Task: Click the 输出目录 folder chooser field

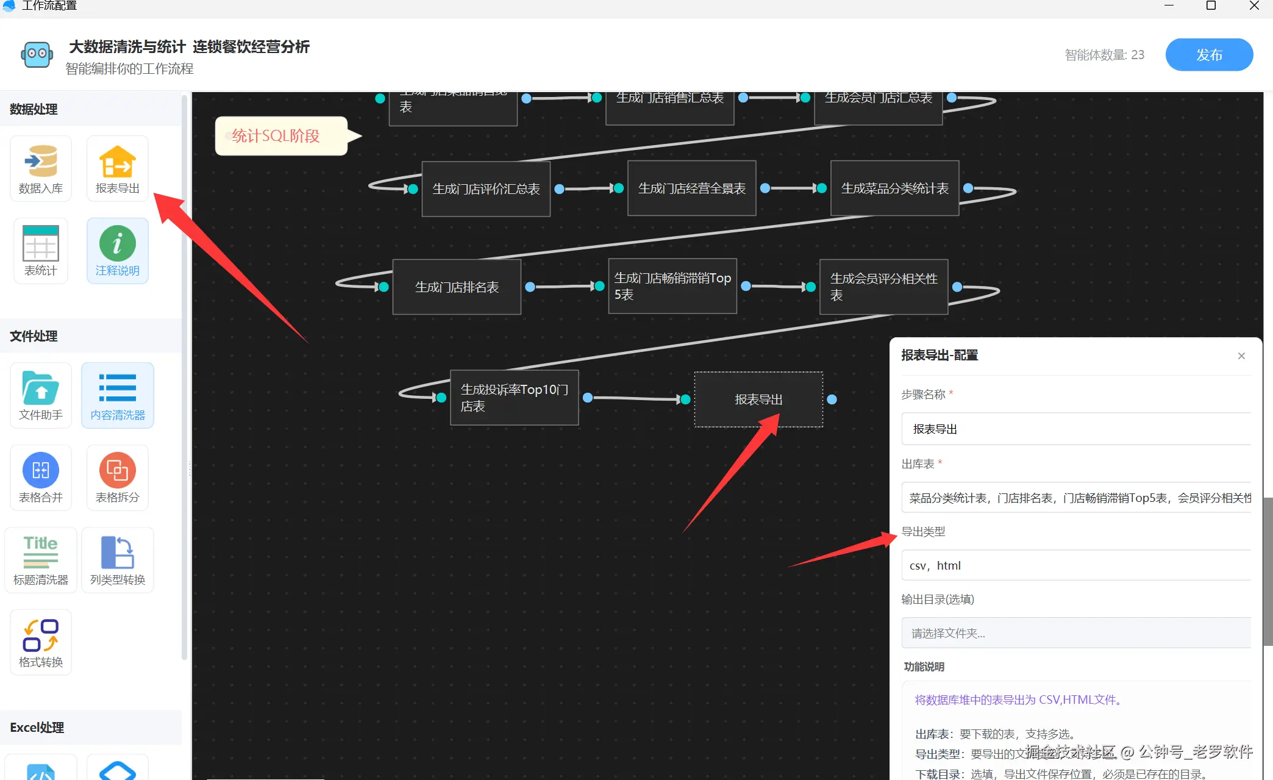Action: pos(1076,633)
